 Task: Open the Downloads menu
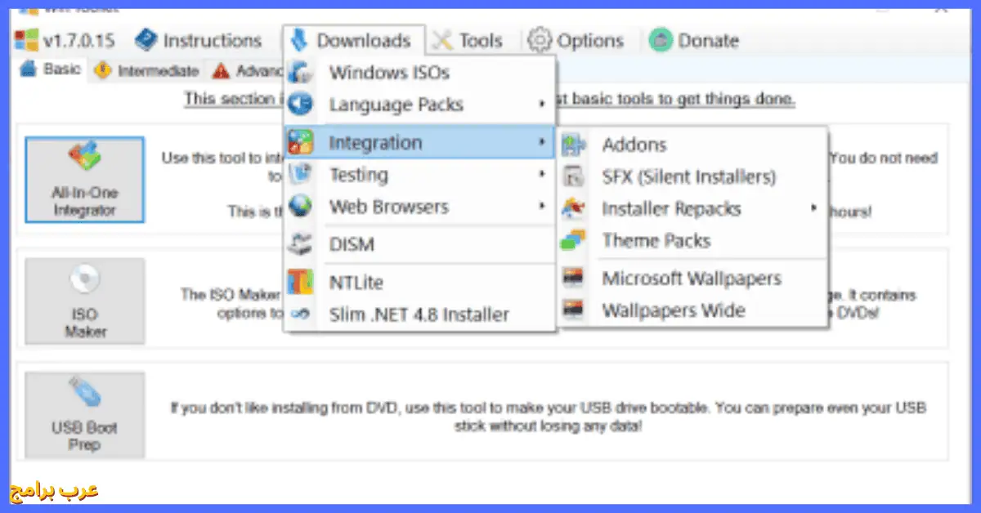tap(354, 40)
